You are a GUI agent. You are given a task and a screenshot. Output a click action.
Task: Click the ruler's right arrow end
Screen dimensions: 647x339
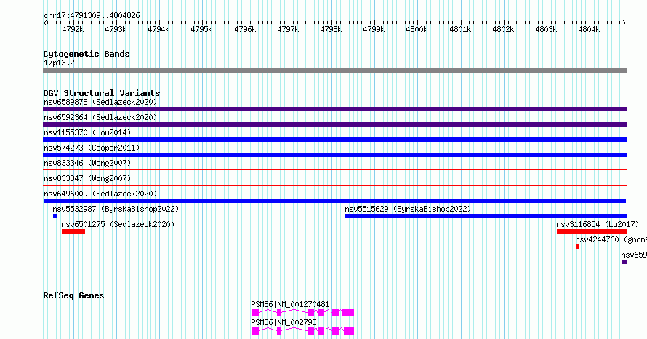(x=624, y=23)
